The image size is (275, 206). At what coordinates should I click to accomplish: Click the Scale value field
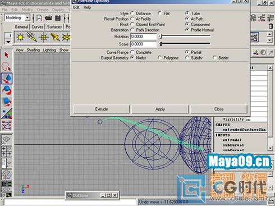(x=143, y=44)
